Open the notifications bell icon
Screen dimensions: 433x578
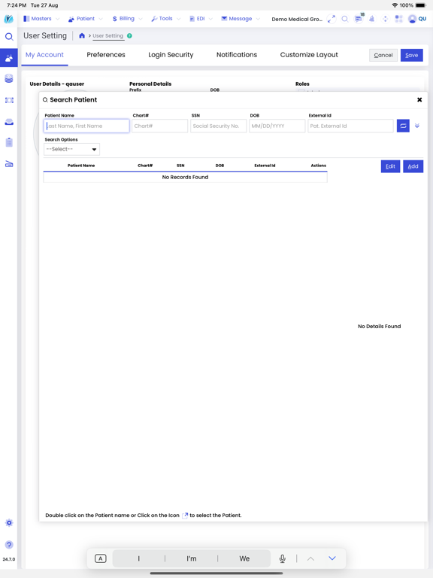[372, 19]
